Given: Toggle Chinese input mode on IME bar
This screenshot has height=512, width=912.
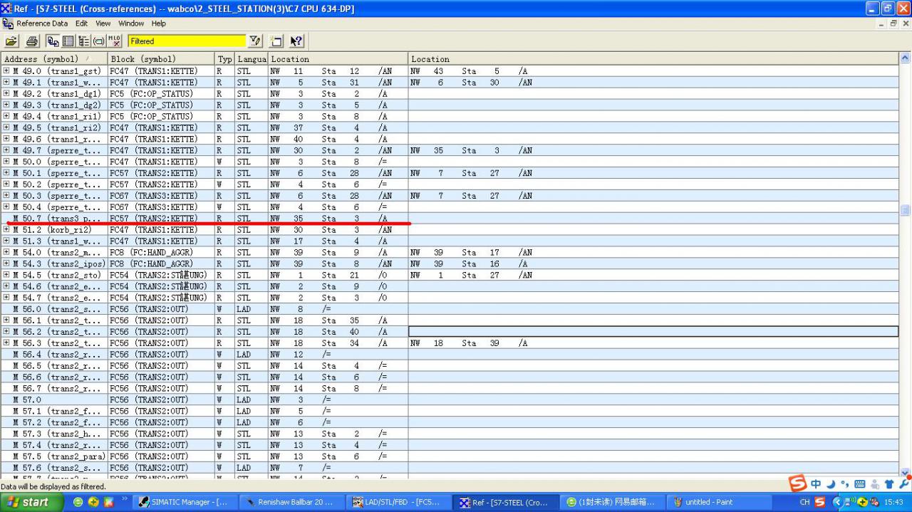Looking at the screenshot, I should (817, 484).
